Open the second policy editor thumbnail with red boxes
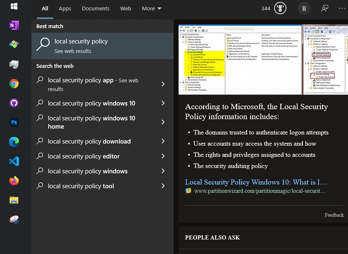 click(325, 60)
